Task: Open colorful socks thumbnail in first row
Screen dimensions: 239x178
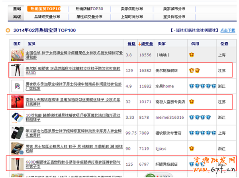Action: (17, 55)
